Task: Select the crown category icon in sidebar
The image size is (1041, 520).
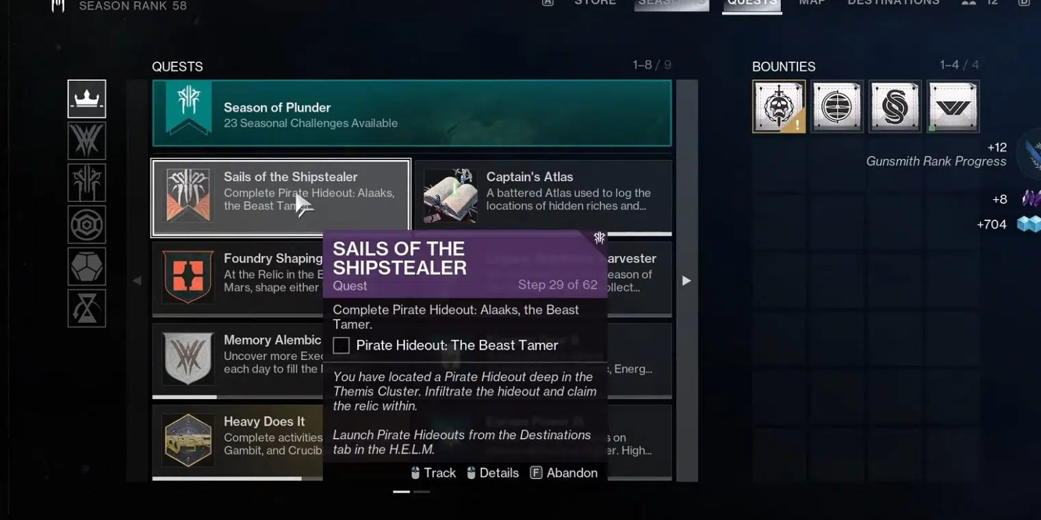Action: point(87,99)
